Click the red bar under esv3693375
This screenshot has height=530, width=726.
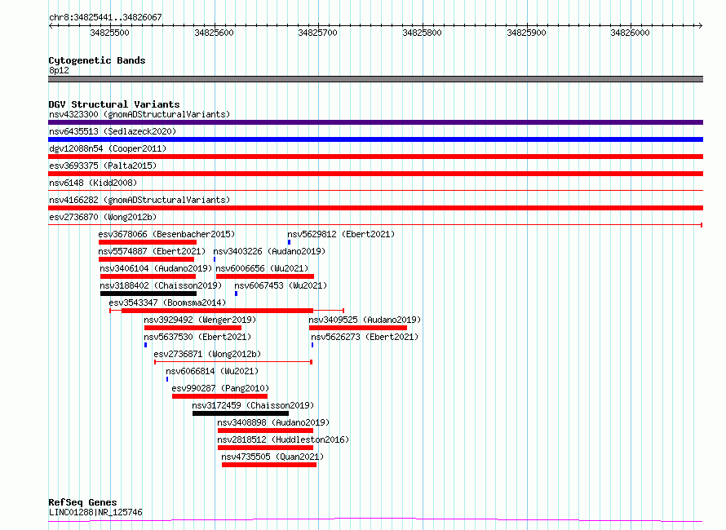[x=375, y=174]
